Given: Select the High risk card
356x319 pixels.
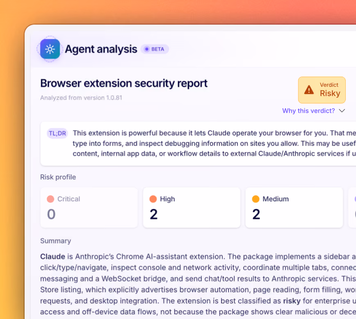Looking at the screenshot, I should point(192,207).
